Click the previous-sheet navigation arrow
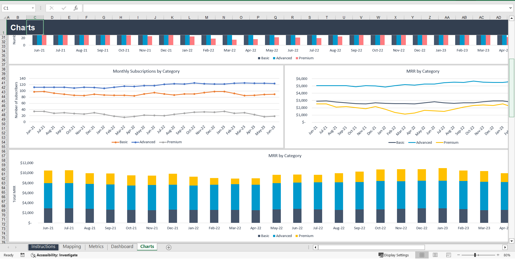 (x=8, y=247)
